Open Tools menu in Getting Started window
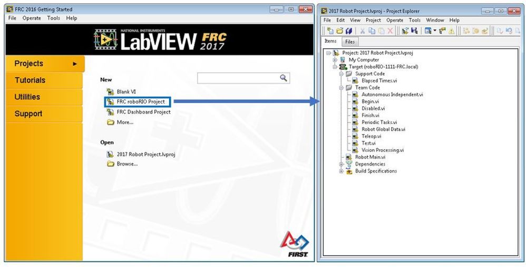Viewport: 526px width, 267px height. (53, 18)
